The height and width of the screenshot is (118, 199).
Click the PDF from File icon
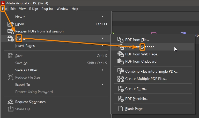(120, 40)
